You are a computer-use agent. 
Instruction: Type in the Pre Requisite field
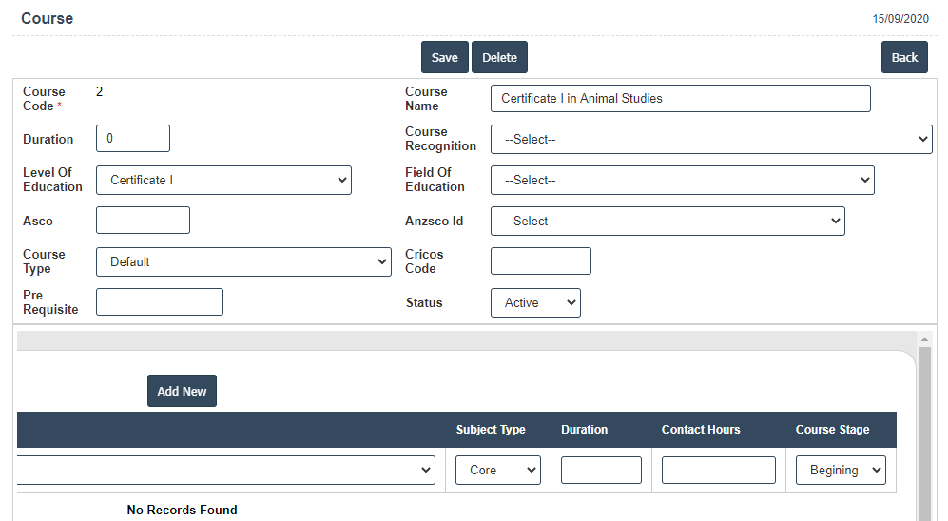(160, 302)
